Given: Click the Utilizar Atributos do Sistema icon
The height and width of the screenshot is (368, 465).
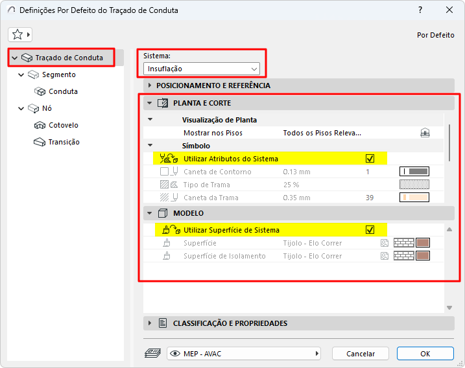Looking at the screenshot, I should [169, 159].
